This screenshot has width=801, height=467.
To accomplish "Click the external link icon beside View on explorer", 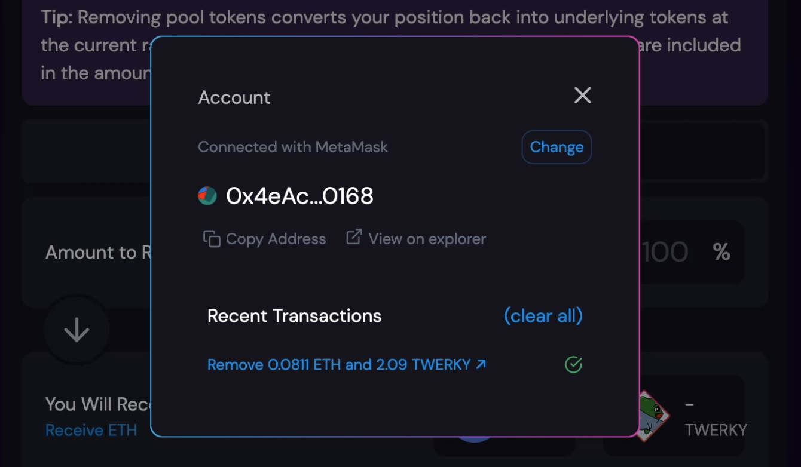I will tap(354, 238).
